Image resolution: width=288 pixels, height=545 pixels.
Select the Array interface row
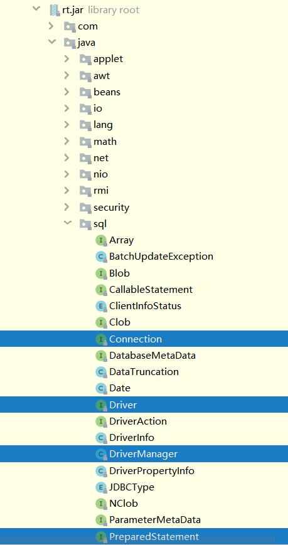144,240
